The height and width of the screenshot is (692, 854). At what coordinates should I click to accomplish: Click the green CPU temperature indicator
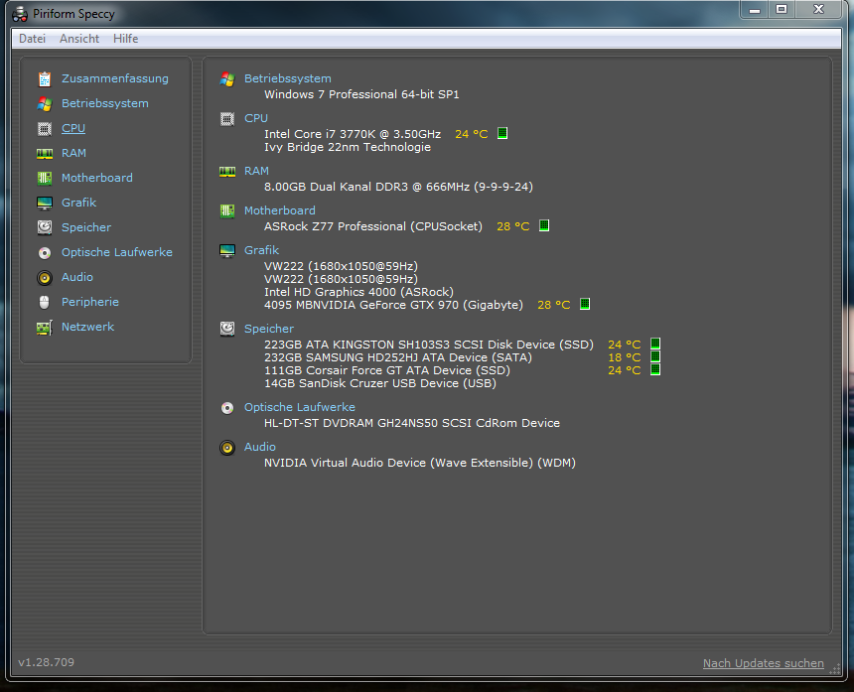(x=502, y=133)
